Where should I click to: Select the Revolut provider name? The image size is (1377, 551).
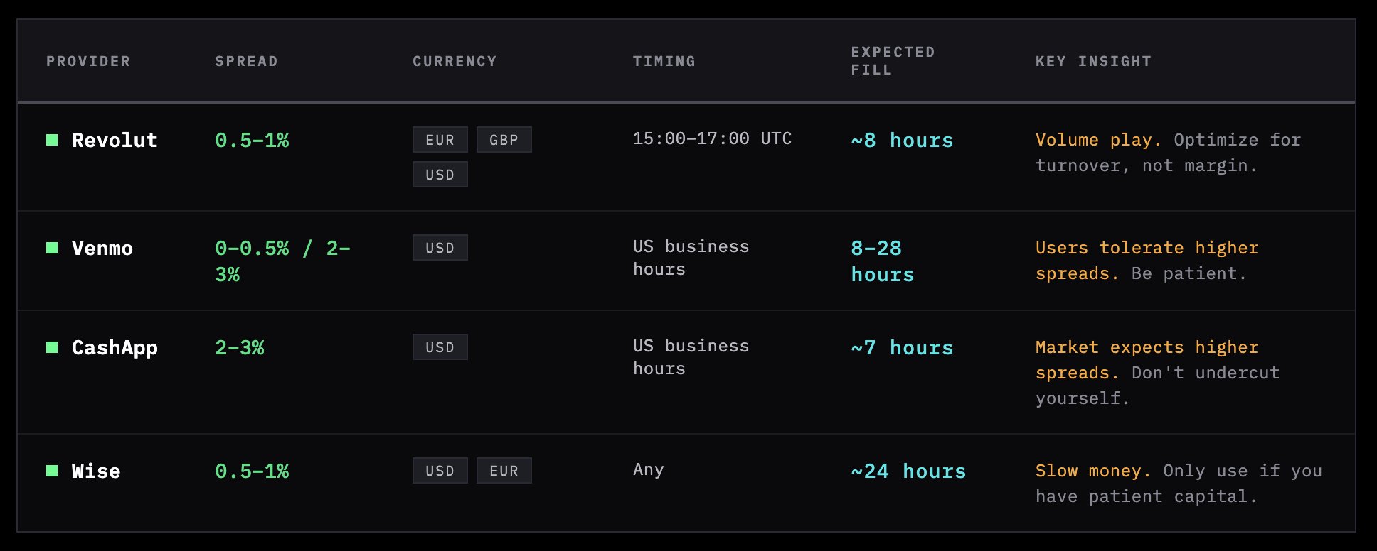point(115,140)
